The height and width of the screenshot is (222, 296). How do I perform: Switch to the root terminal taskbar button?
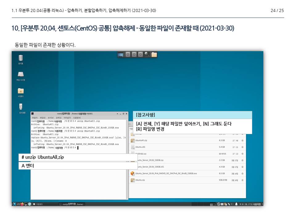pos(72,204)
